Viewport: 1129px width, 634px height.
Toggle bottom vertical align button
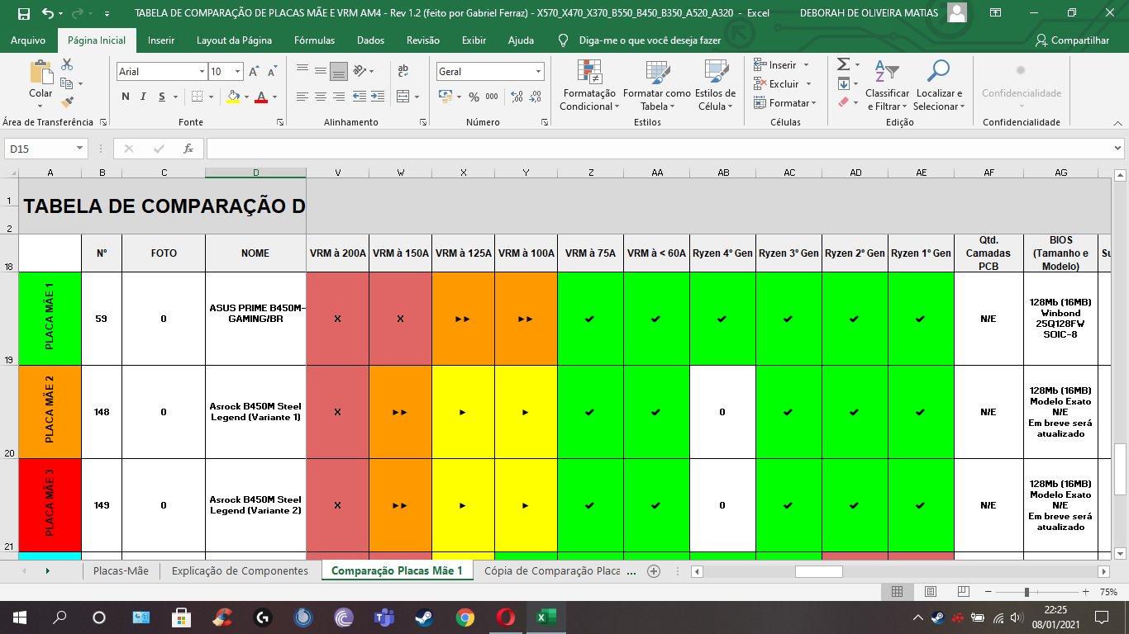339,71
